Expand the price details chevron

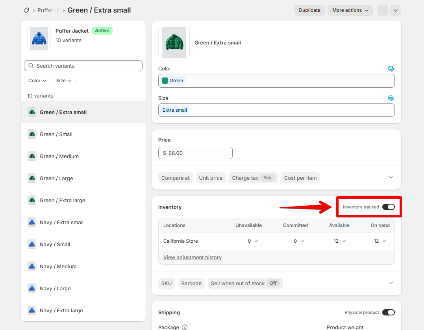391,177
